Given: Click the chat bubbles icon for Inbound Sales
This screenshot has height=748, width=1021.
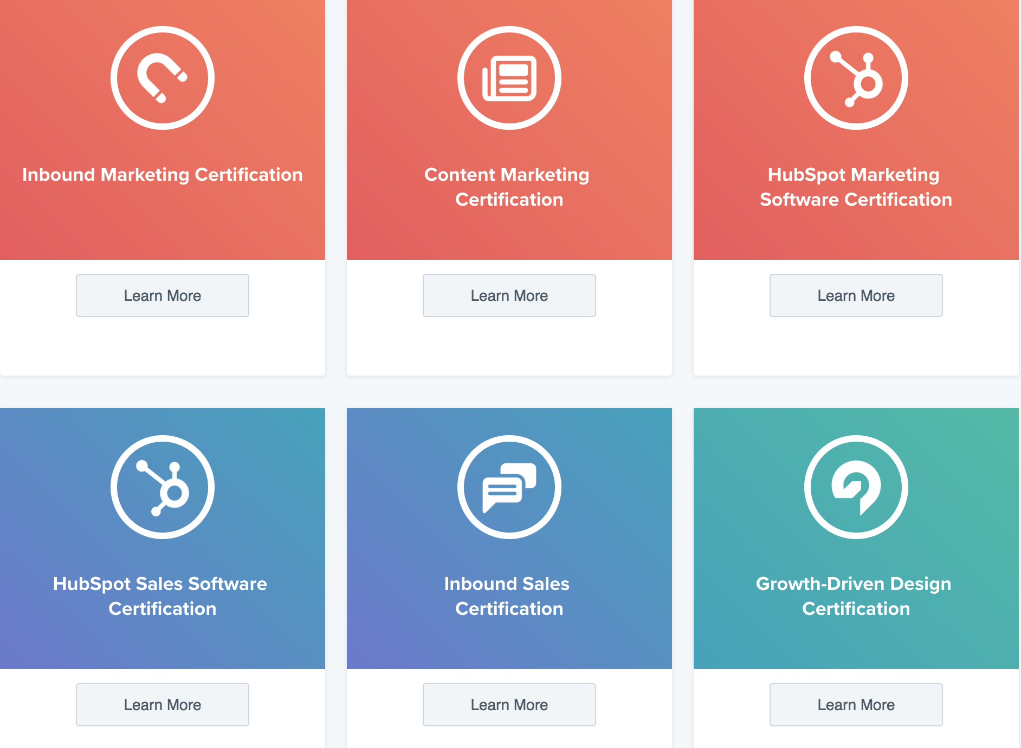Looking at the screenshot, I should (x=509, y=487).
